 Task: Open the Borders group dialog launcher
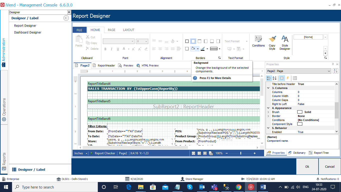tap(219, 58)
